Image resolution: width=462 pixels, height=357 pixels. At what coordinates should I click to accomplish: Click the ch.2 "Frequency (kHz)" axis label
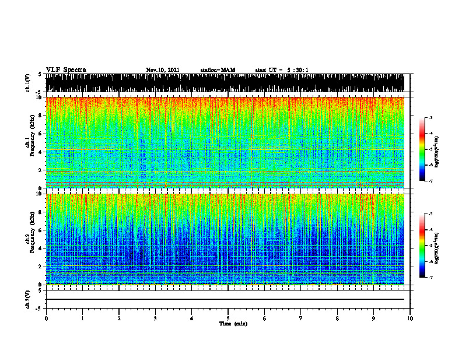pos(32,232)
